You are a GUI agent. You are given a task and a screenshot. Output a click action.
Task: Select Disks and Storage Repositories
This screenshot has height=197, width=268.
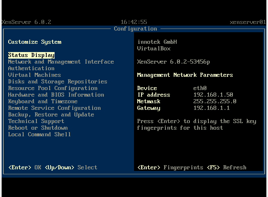[x=57, y=81]
